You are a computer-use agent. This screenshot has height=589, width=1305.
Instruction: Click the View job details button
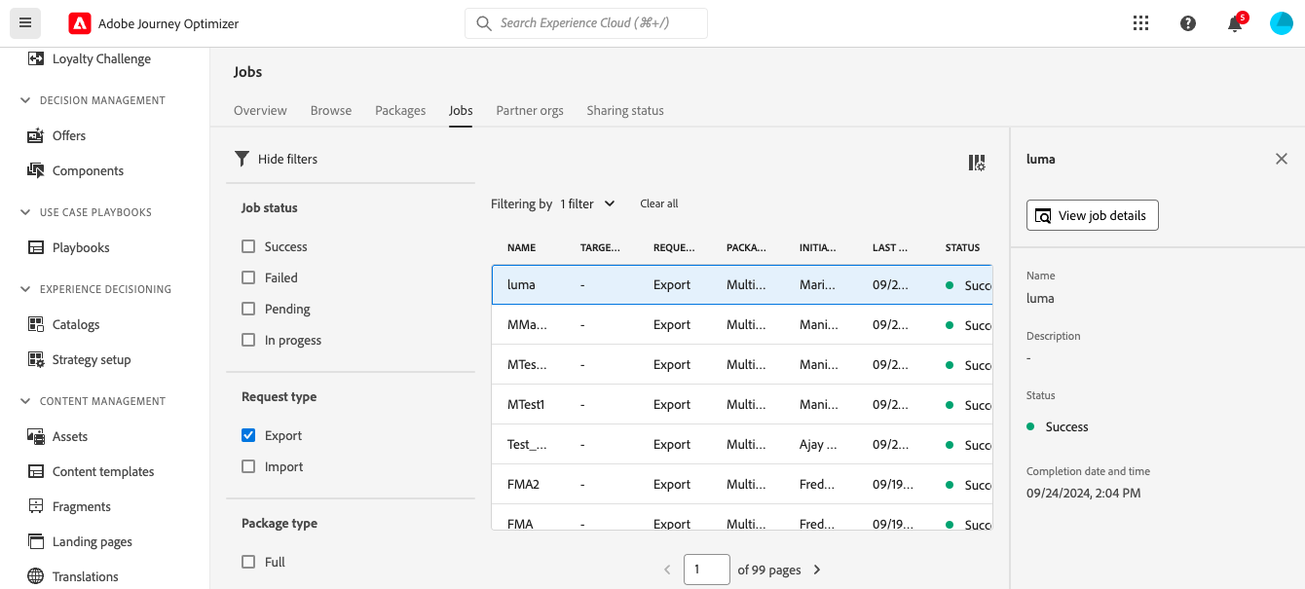(x=1092, y=215)
